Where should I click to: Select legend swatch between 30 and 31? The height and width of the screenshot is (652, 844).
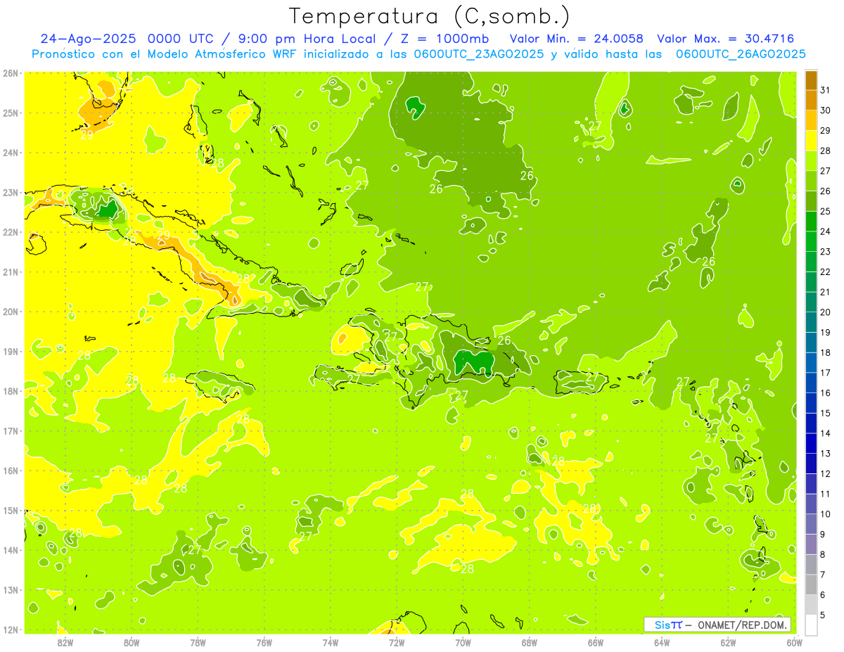pos(811,100)
